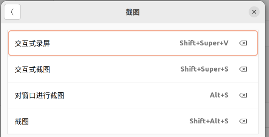
Task: Reset the Shift+Super+S shortcut using its erase icon
Action: tap(243, 69)
